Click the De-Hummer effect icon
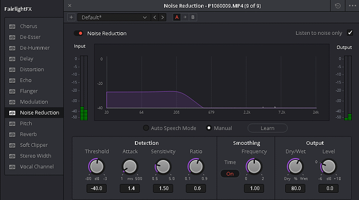 (x=12, y=48)
